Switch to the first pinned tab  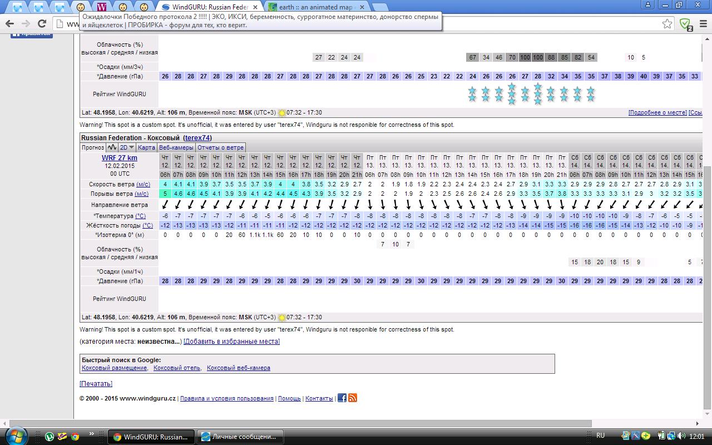tap(17, 7)
